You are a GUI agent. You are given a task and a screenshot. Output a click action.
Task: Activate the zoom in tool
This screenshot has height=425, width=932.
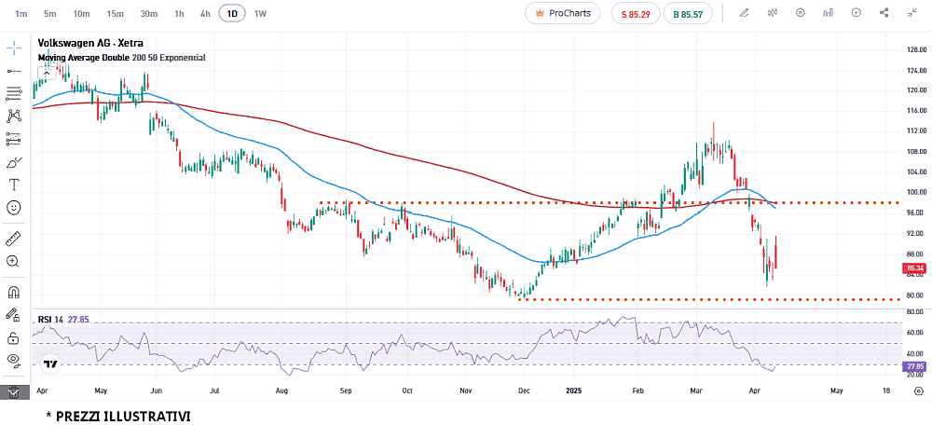(14, 262)
